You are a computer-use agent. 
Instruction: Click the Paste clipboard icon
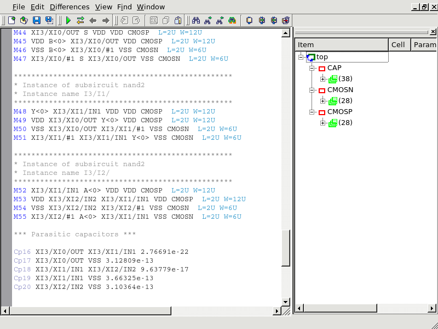(178, 20)
